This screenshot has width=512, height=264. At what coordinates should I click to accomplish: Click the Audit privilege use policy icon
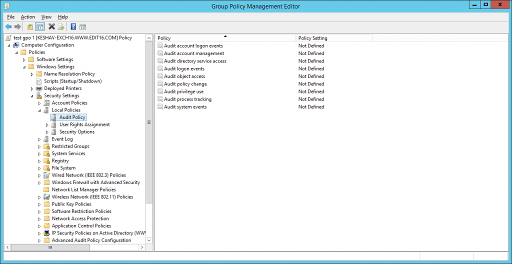click(160, 91)
